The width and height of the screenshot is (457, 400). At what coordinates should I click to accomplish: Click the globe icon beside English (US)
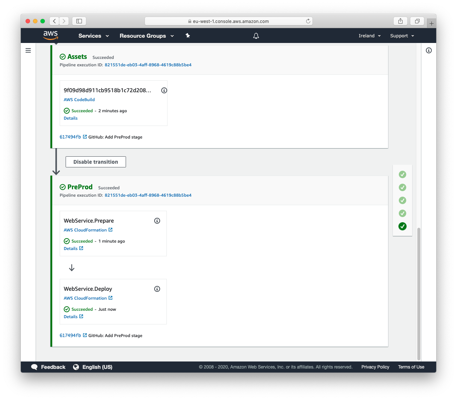76,367
